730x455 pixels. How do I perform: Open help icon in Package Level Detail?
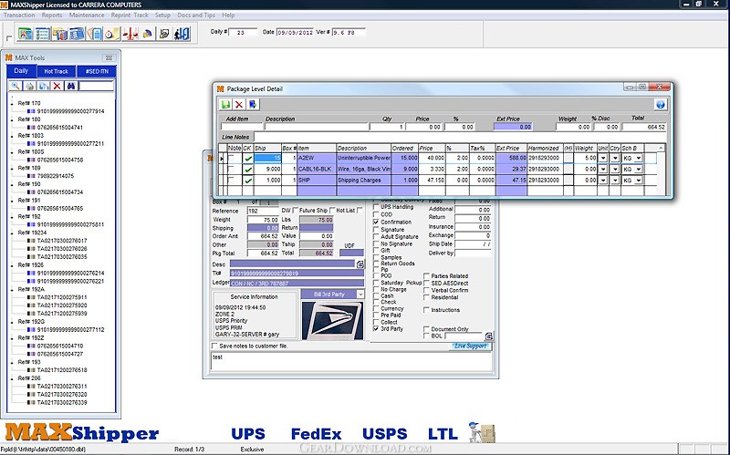pyautogui.click(x=660, y=104)
